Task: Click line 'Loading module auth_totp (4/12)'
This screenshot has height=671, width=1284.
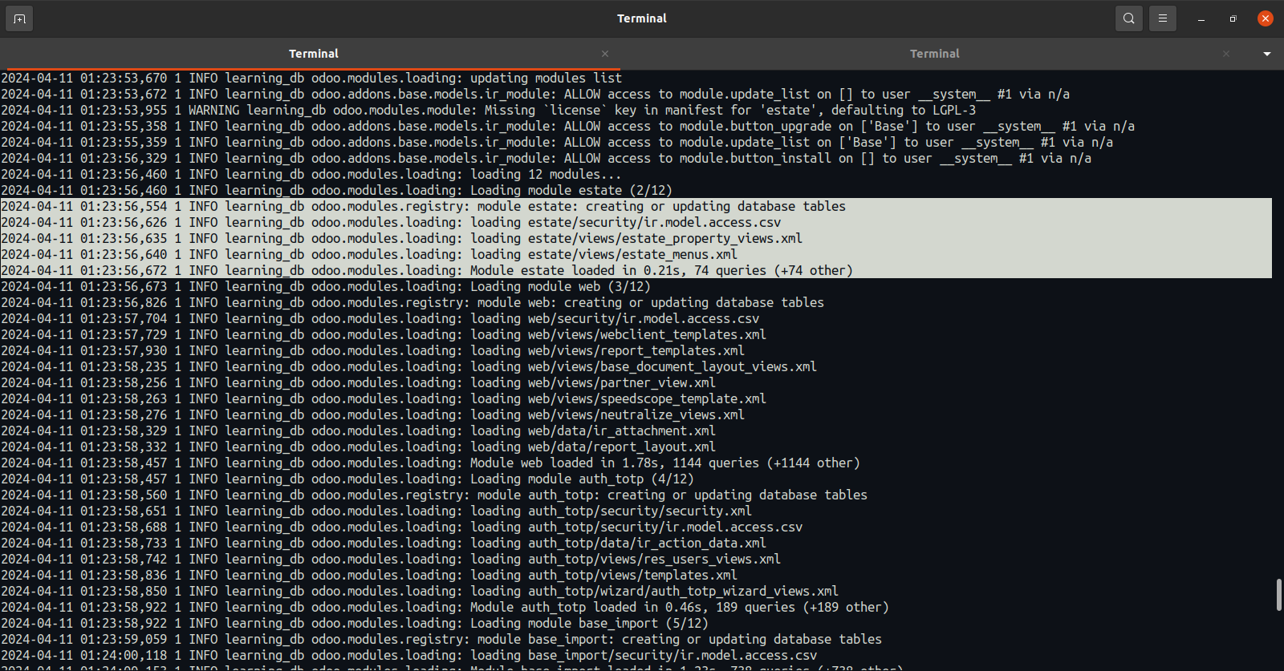Action: 347,479
